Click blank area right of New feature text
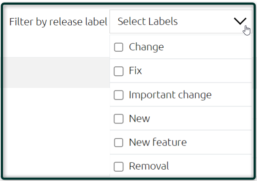 pos(219,142)
